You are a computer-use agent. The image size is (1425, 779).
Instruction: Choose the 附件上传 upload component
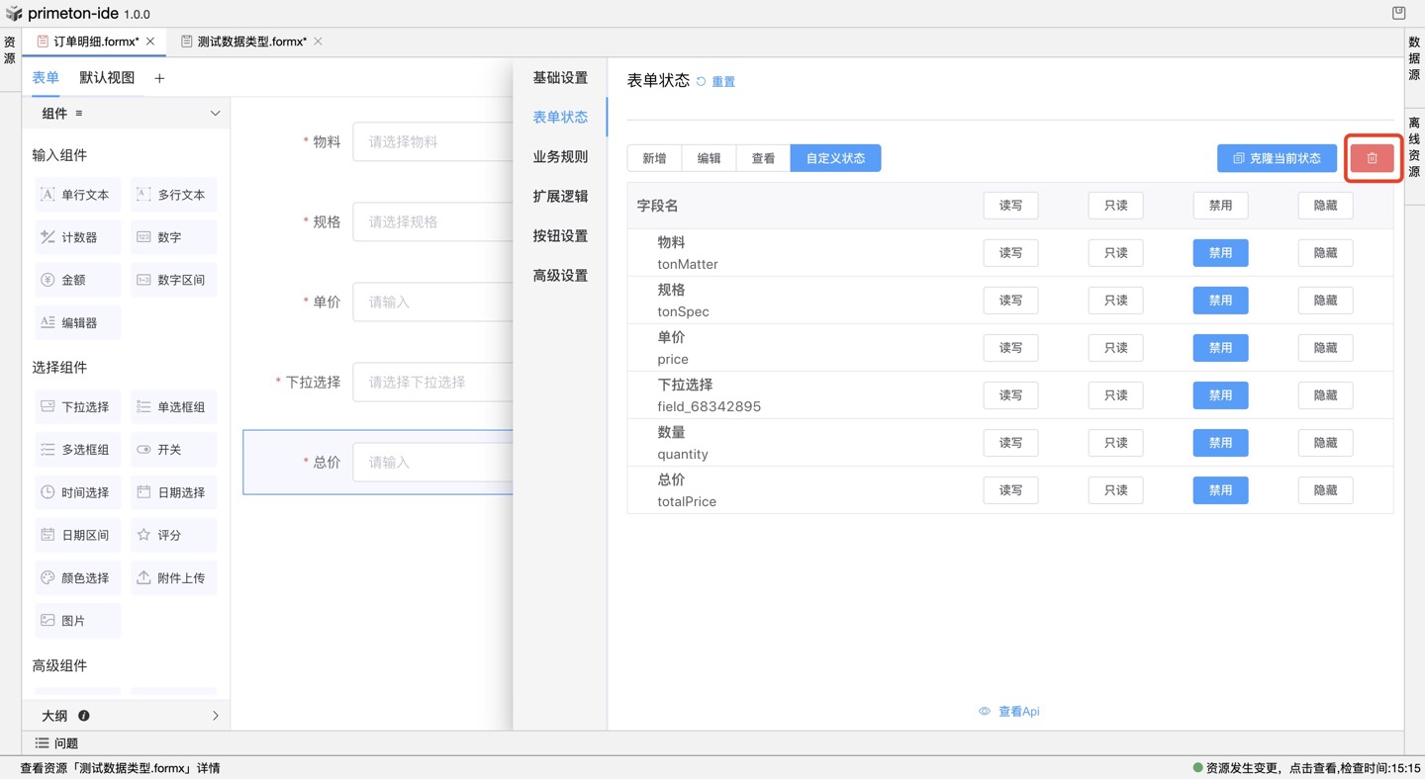[x=172, y=577]
